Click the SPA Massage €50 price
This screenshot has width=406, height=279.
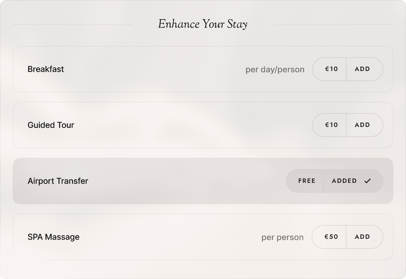pyautogui.click(x=330, y=237)
